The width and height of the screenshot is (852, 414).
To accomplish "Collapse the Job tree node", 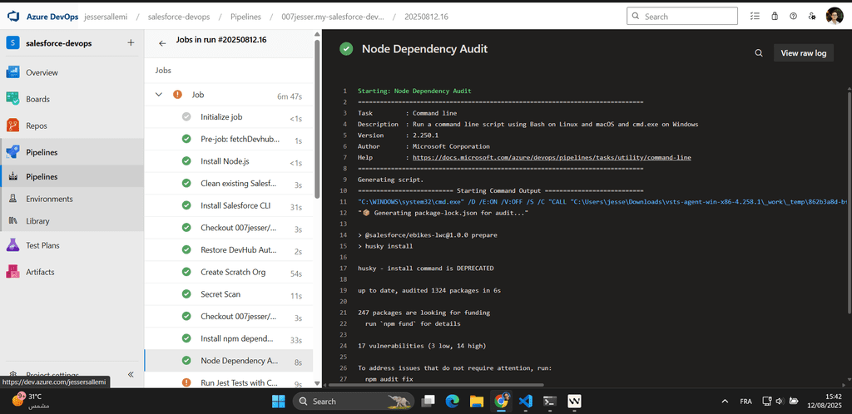I will tap(159, 95).
